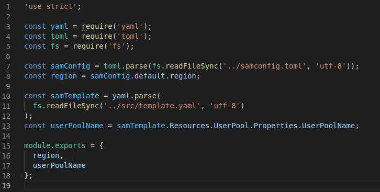Click the region declaration on line 8
This screenshot has height=192, width=380.
point(64,76)
